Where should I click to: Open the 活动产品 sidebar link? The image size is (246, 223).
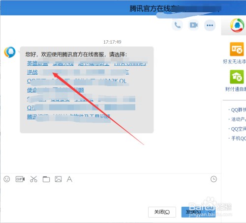pyautogui.click(x=238, y=119)
